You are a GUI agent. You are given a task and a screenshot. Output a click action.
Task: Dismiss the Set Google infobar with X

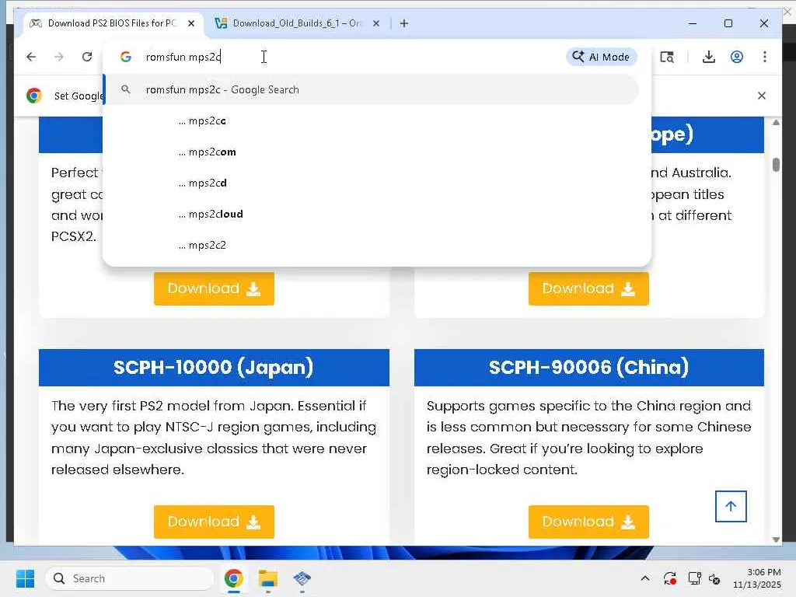tap(762, 96)
